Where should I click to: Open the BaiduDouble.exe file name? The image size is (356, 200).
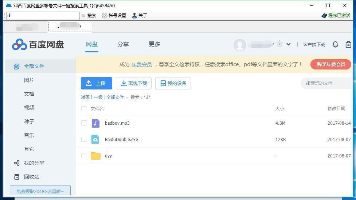point(121,139)
